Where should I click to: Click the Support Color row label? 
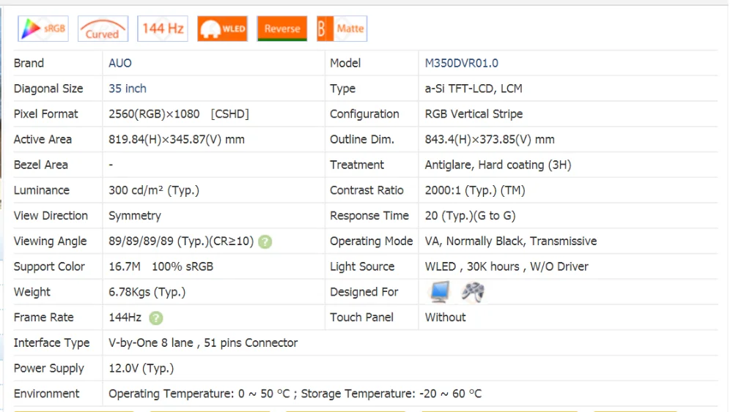(x=49, y=266)
